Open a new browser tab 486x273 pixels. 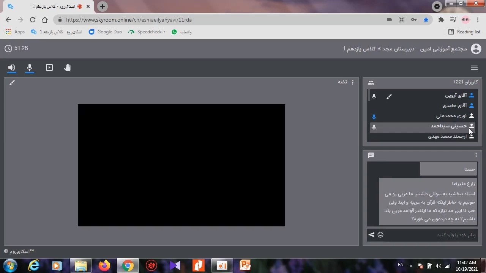click(x=103, y=6)
